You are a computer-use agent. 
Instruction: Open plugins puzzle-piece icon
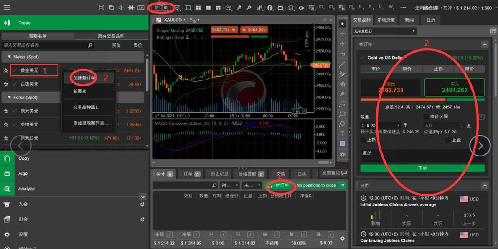[131, 8]
